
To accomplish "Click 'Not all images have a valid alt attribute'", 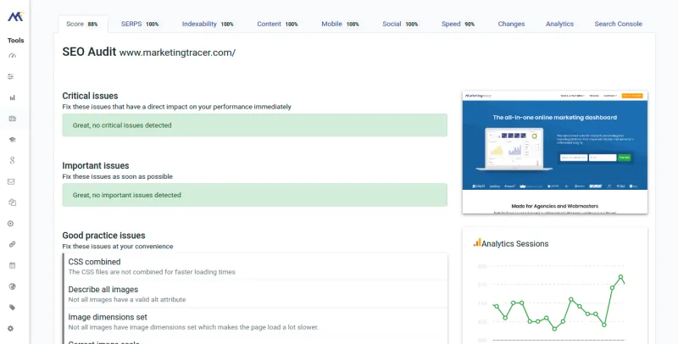I will tap(127, 299).
